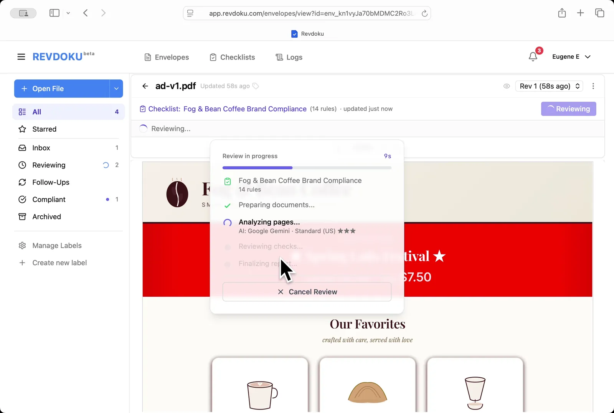Click the tag icon beside Updated 58s ago
614x413 pixels.
(x=255, y=86)
